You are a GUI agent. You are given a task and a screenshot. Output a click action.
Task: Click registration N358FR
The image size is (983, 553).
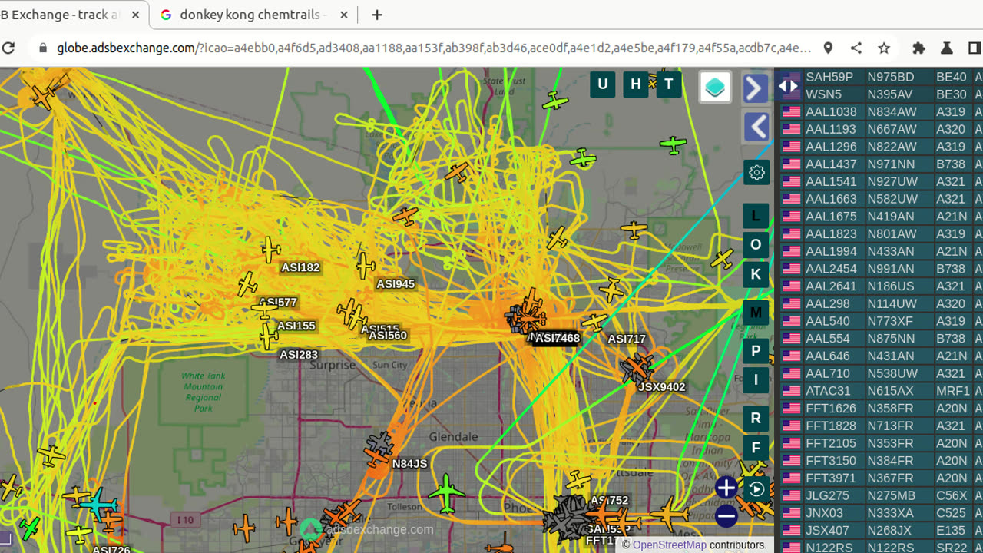coord(891,409)
